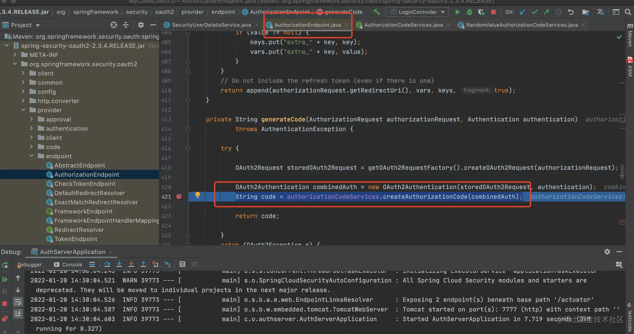Resume program in the debug sidebar
This screenshot has height=334, width=634.
click(5, 279)
